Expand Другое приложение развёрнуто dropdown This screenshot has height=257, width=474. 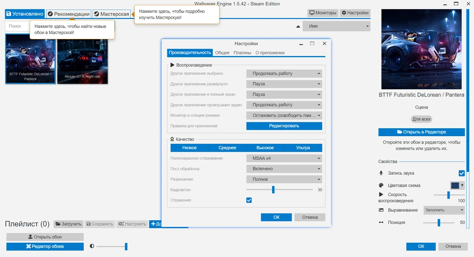click(284, 84)
